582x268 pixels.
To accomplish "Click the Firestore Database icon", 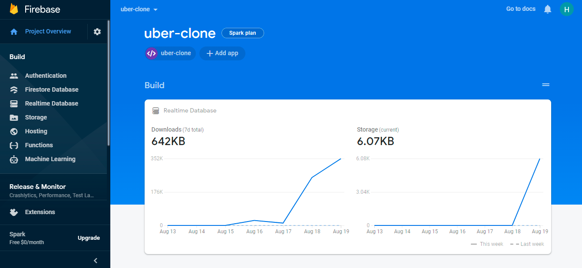I will tap(14, 89).
